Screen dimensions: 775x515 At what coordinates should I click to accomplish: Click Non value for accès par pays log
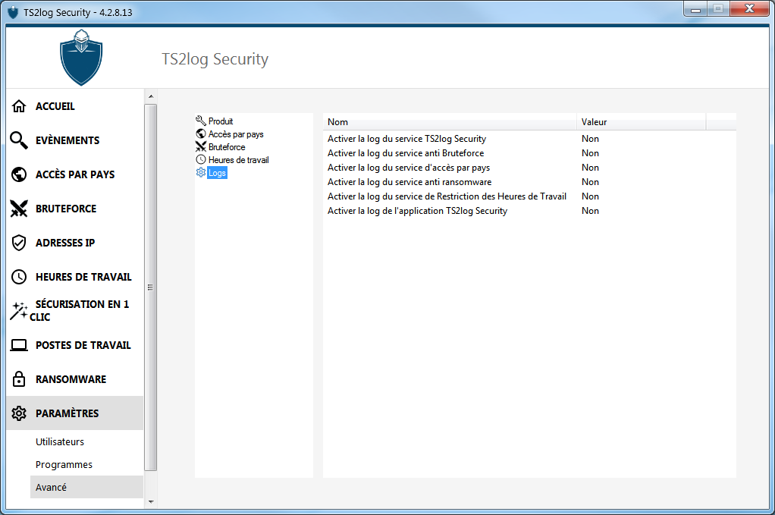590,168
